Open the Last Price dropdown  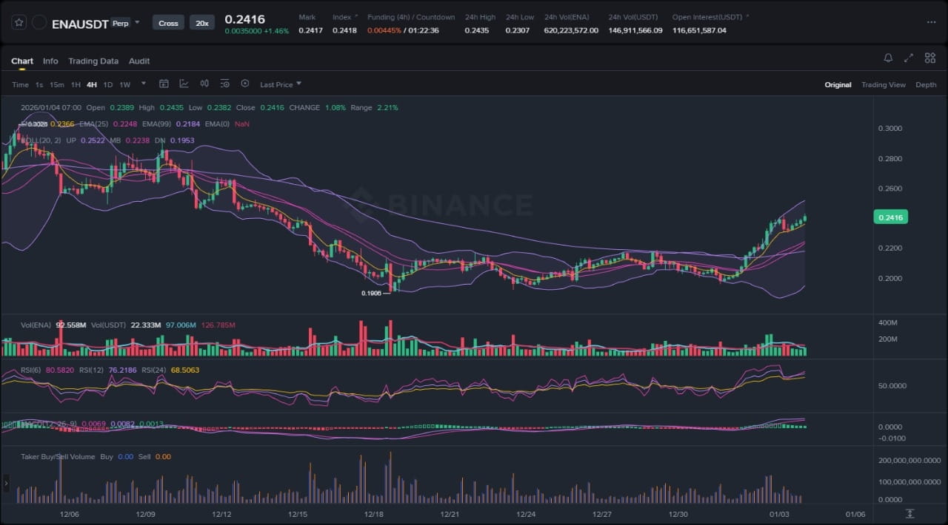coord(280,84)
